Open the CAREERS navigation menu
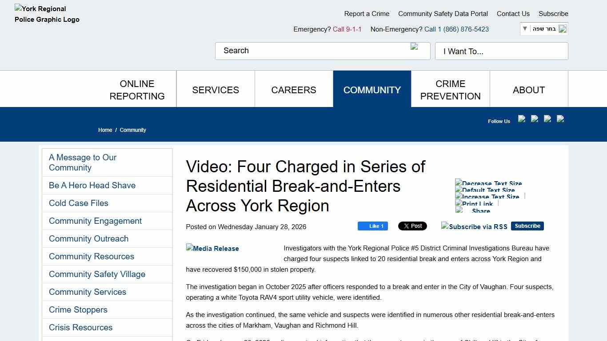607x341 pixels. (294, 89)
